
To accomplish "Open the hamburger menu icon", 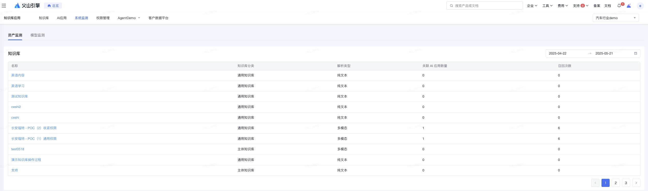I will [4, 6].
